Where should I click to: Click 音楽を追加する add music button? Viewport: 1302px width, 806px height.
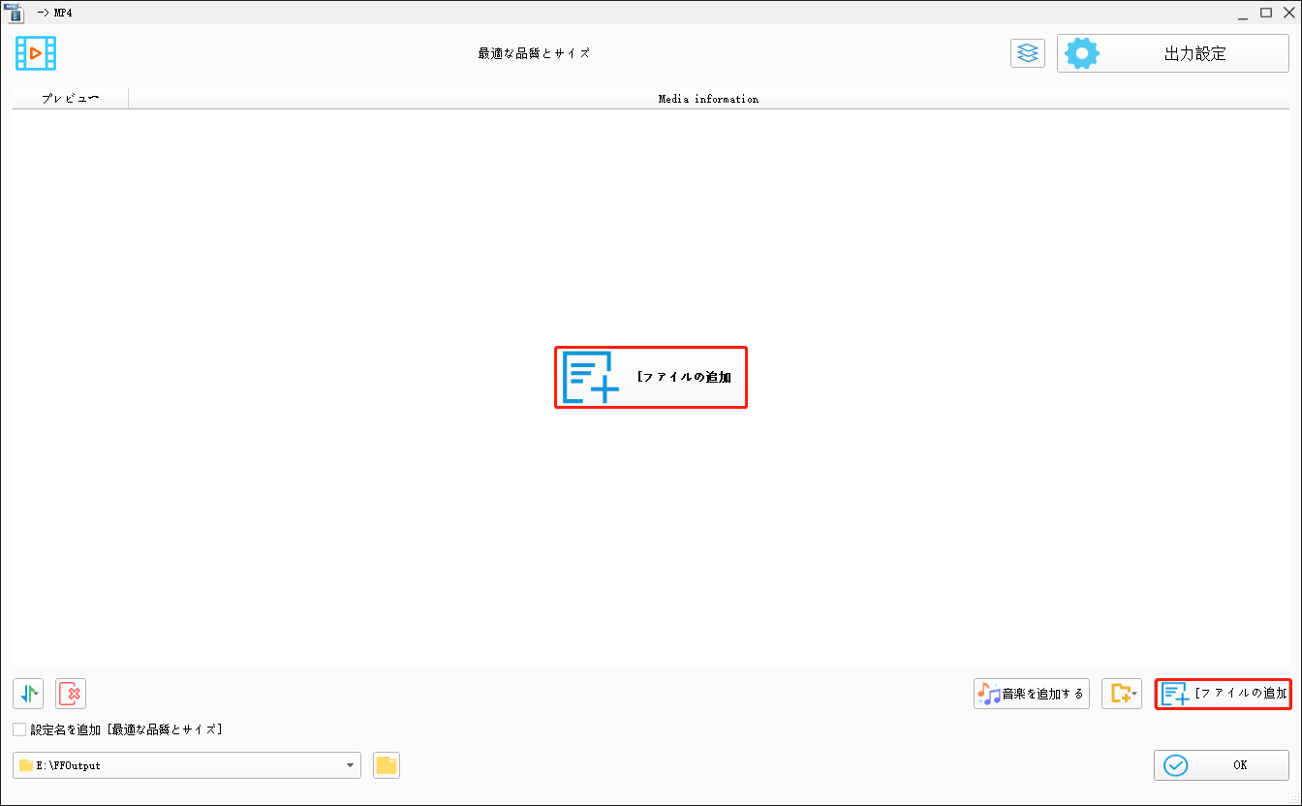(x=1032, y=694)
